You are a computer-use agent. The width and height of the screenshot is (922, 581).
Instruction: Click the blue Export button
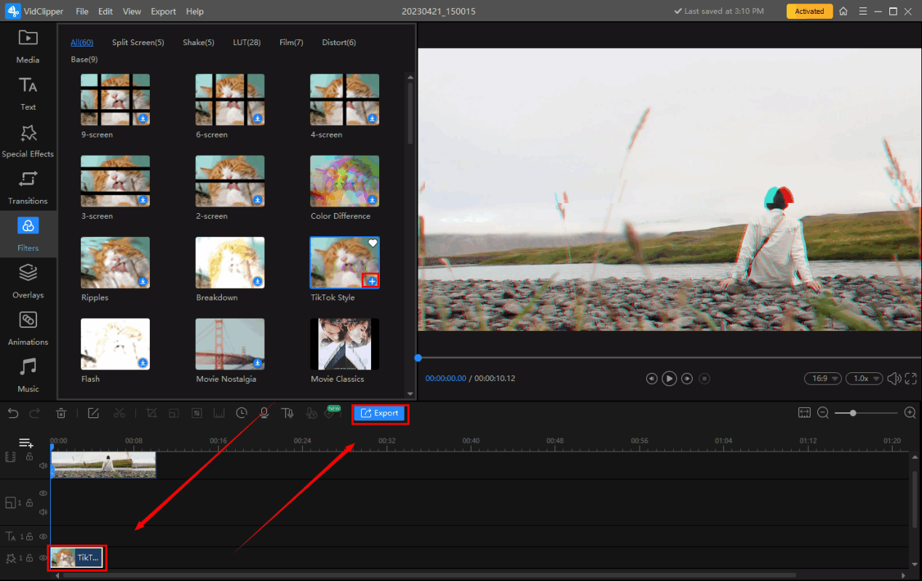tap(380, 413)
